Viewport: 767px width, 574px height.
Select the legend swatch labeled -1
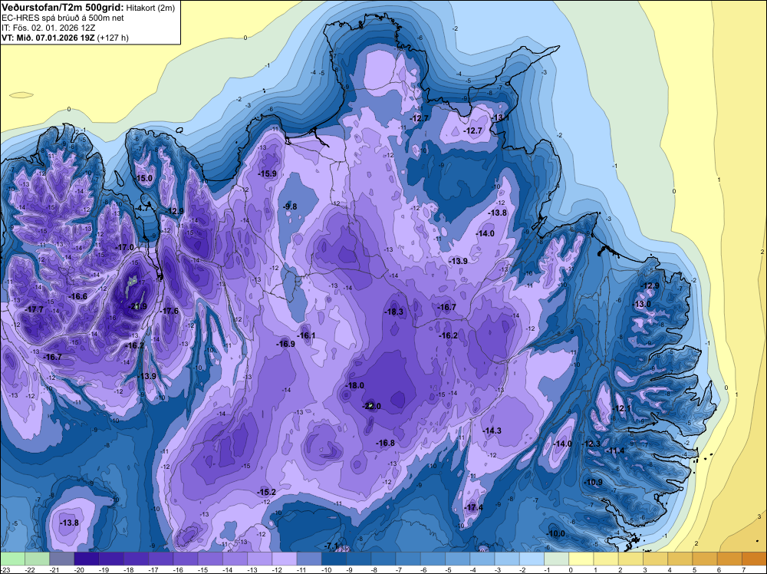pos(557,559)
